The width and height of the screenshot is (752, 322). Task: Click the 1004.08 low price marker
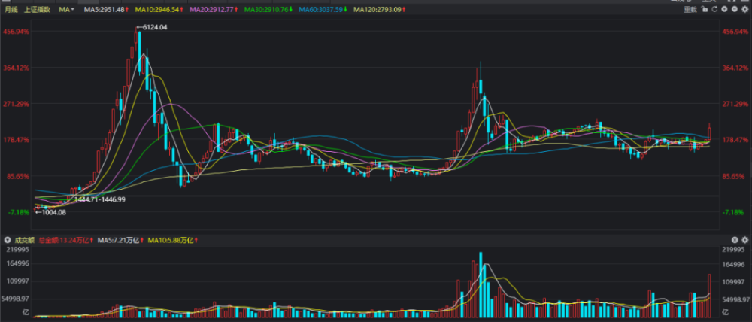(50, 211)
